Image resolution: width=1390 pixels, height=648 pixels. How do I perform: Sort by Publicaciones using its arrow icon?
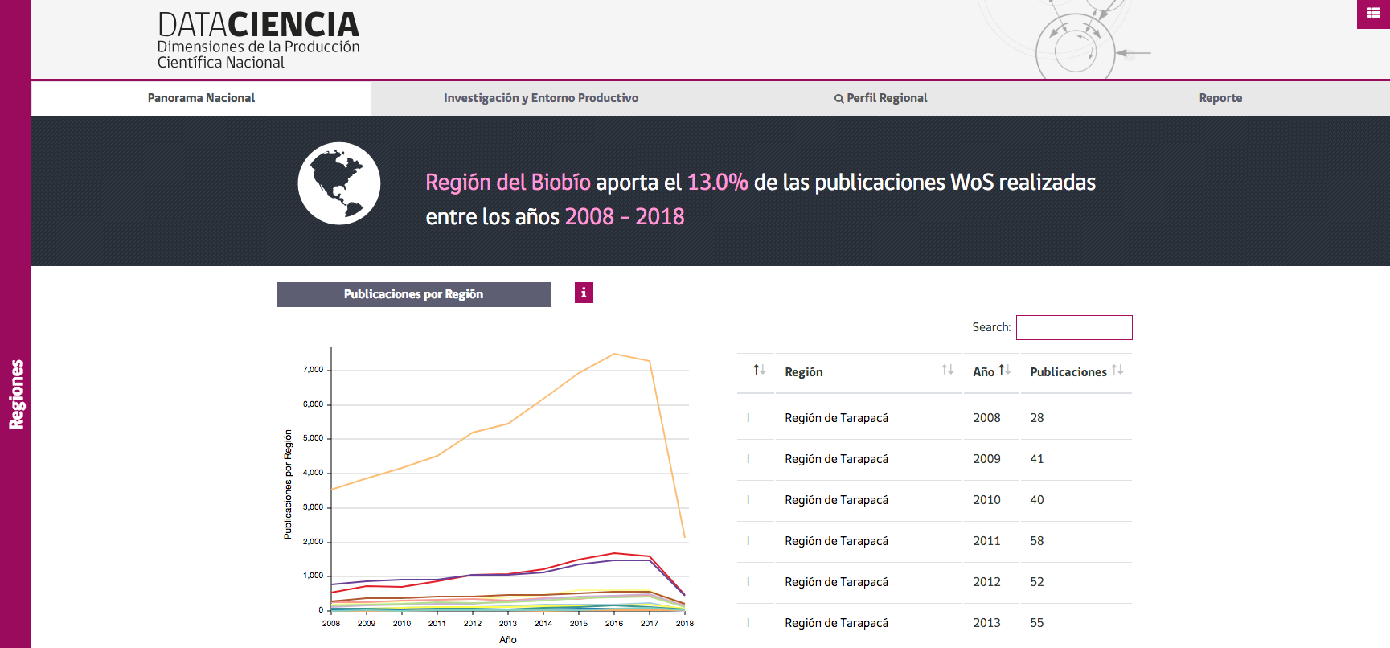(x=1117, y=370)
